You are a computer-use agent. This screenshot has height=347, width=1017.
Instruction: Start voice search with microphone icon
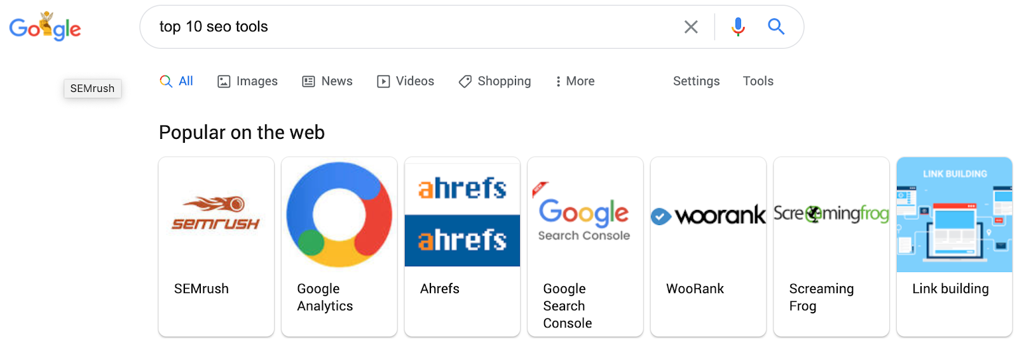click(x=738, y=27)
